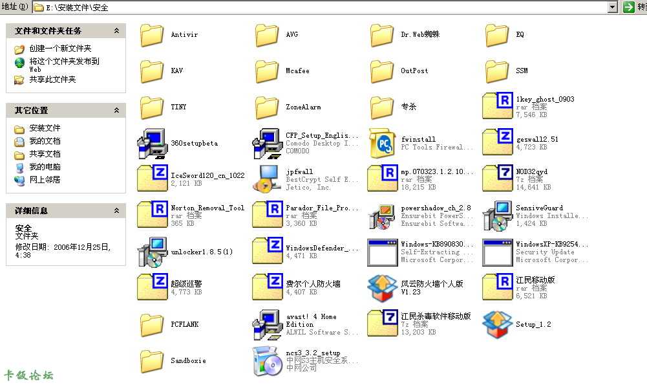Image resolution: width=647 pixels, height=385 pixels.
Task: Open the unlocker1.8.5(1) setup icon
Action: coord(153,252)
